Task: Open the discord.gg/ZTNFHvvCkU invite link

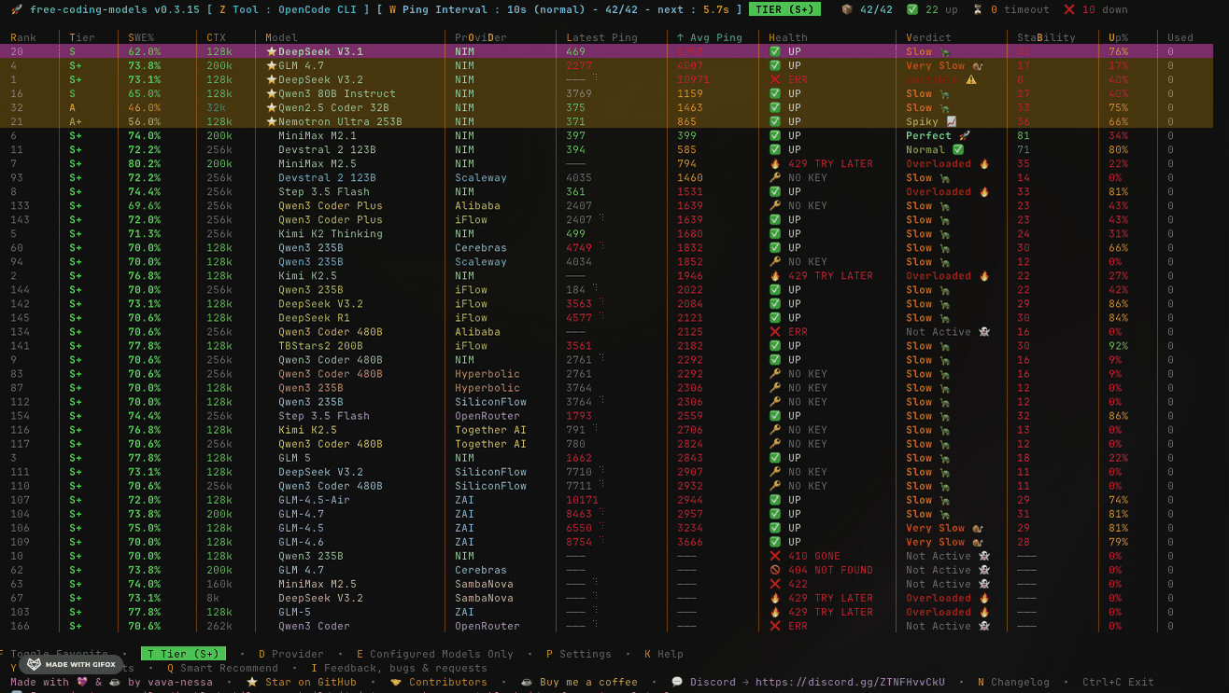Action: [x=850, y=682]
